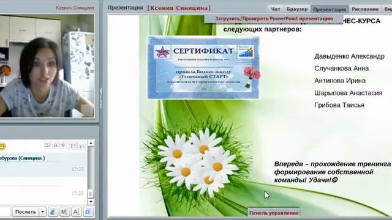Open the Чат tab

(275, 9)
